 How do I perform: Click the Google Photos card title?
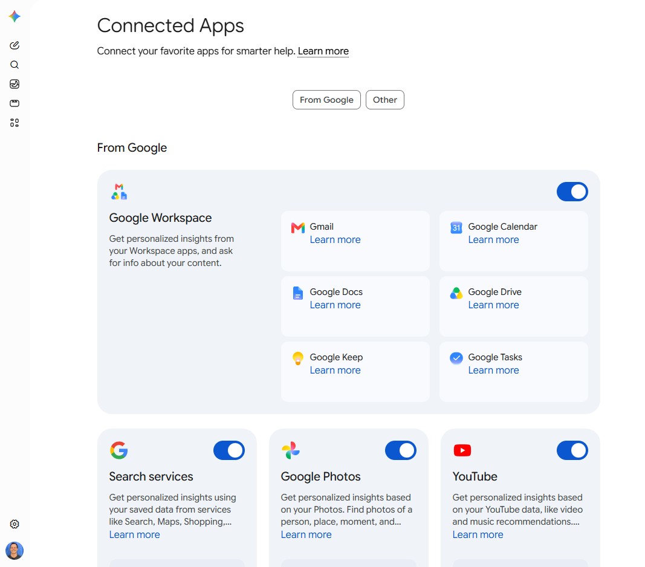(321, 477)
